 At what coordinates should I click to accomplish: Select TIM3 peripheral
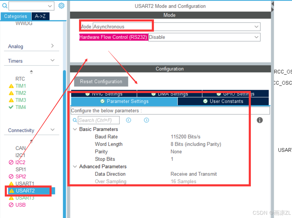pyautogui.click(x=21, y=100)
